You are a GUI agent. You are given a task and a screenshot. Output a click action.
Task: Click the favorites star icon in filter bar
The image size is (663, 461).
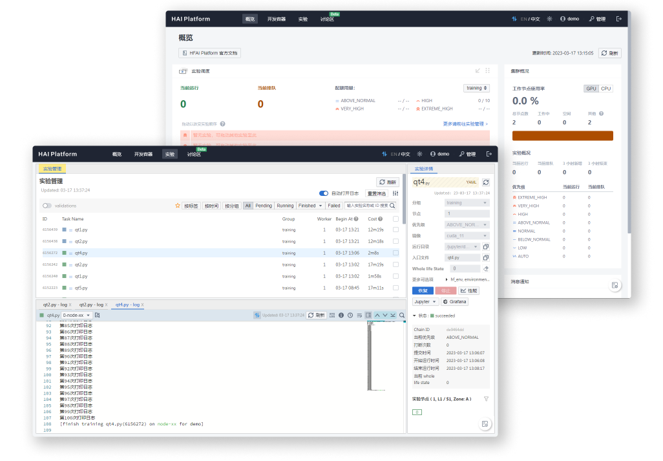178,206
